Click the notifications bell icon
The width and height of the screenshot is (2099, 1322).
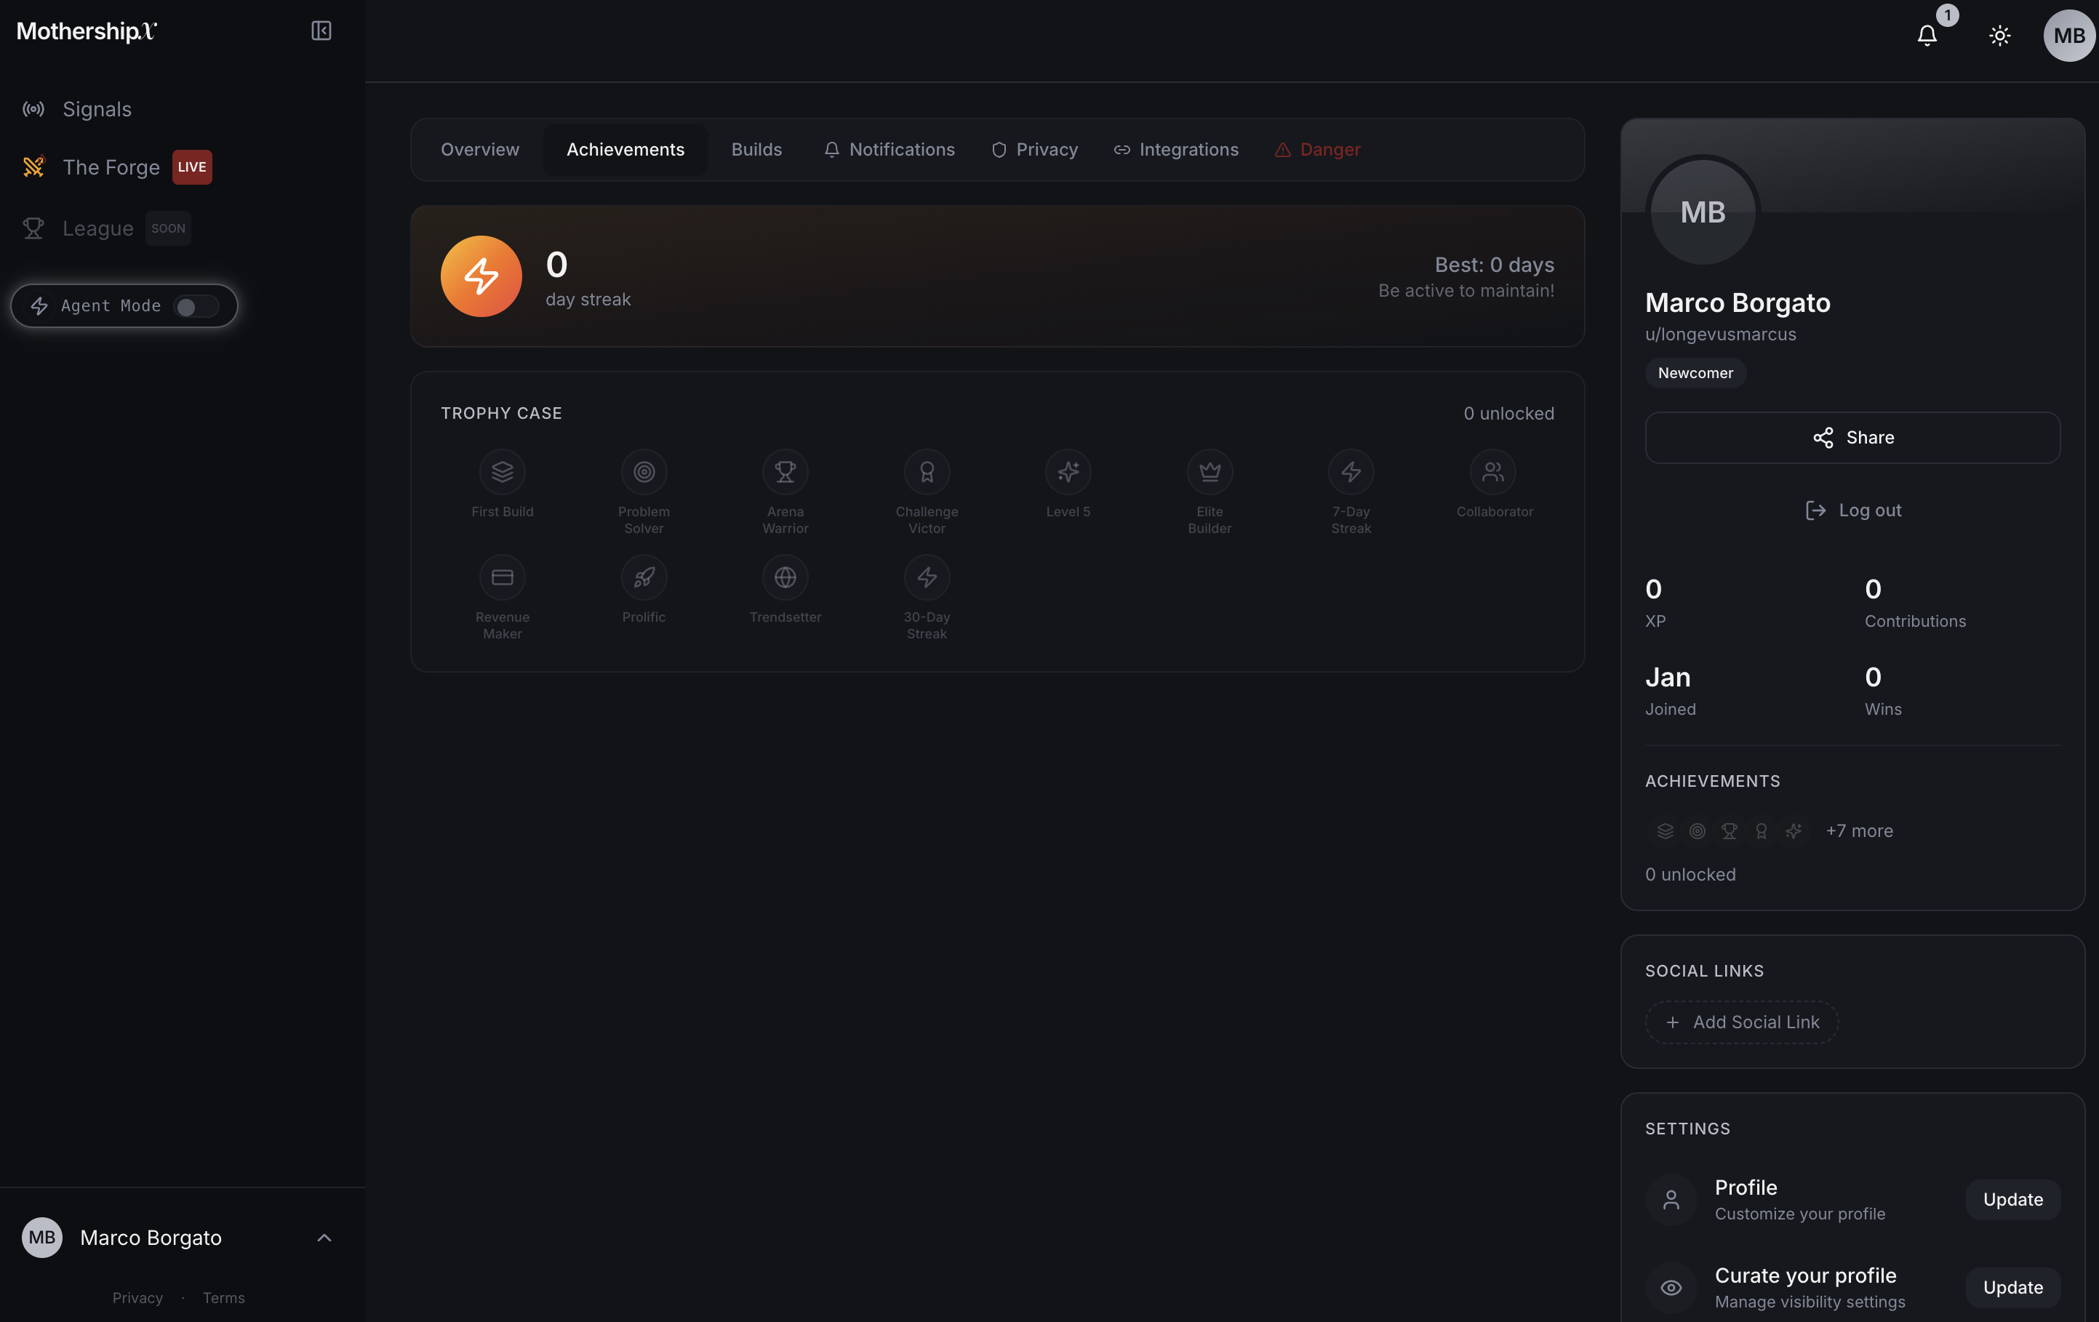click(1927, 36)
